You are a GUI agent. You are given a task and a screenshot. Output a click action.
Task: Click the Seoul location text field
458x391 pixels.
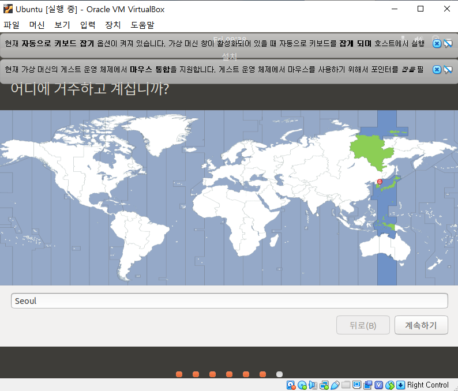click(x=230, y=301)
